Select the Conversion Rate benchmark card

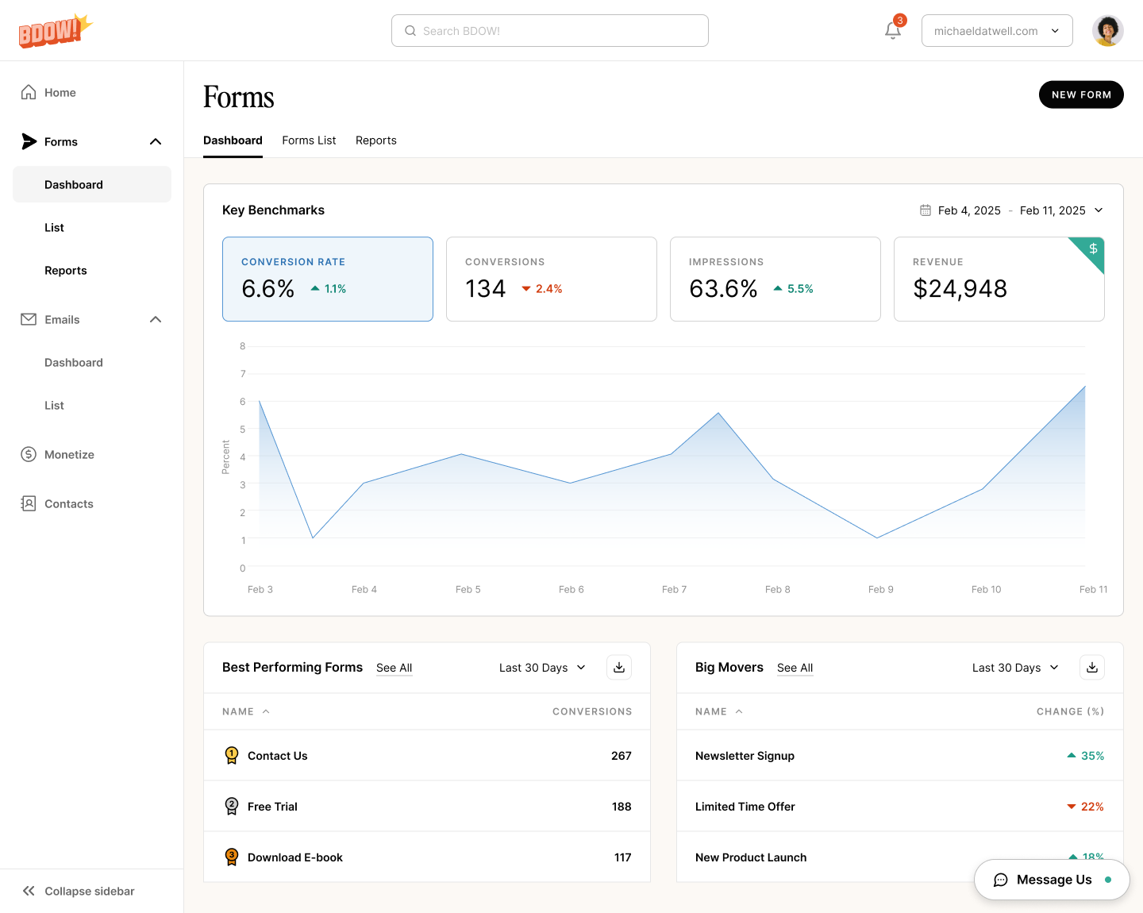pos(328,279)
